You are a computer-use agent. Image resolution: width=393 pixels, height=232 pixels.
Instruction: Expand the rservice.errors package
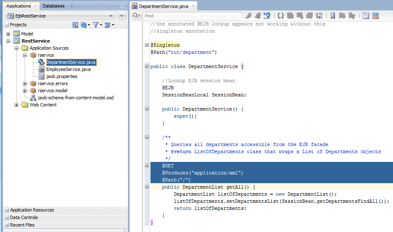[25, 83]
